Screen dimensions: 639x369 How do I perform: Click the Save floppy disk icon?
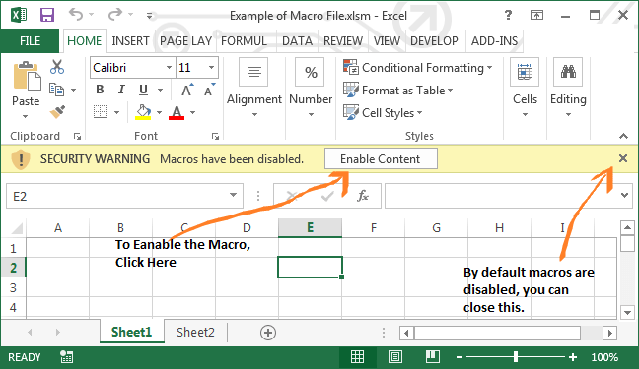(47, 16)
